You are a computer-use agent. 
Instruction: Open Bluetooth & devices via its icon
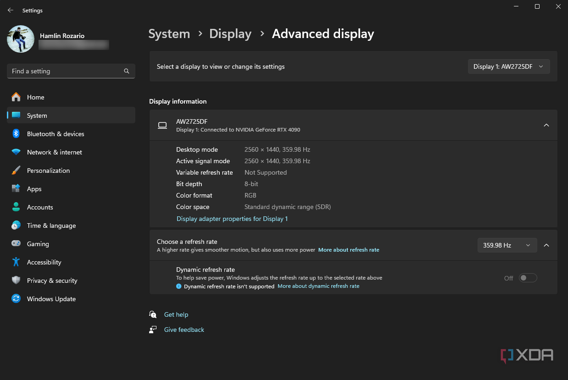coord(16,134)
